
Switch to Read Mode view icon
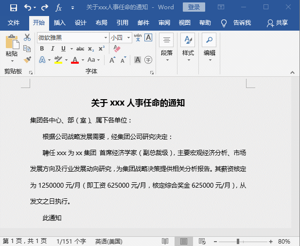pyautogui.click(x=165, y=241)
